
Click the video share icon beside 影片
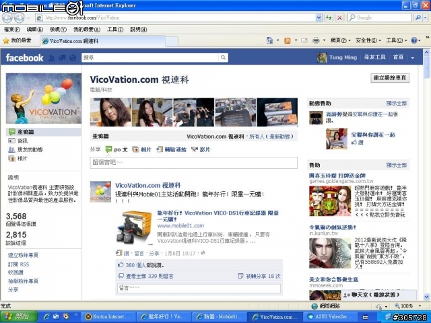pyautogui.click(x=195, y=149)
